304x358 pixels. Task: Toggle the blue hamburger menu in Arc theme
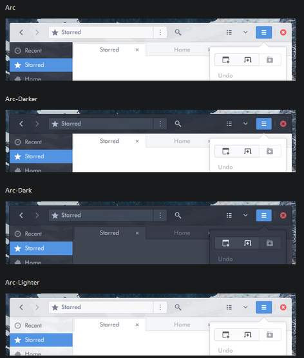pyautogui.click(x=264, y=32)
